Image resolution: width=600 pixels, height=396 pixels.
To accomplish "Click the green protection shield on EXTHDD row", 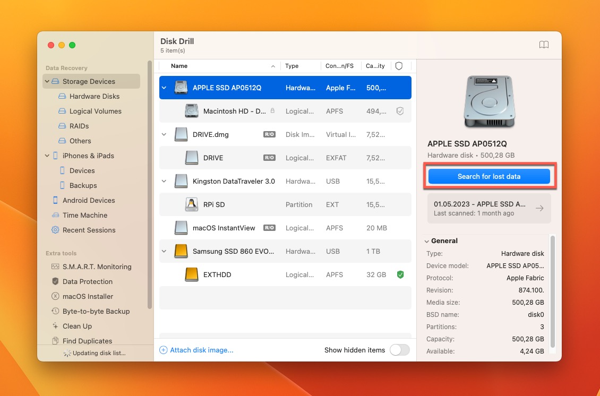I will point(400,275).
